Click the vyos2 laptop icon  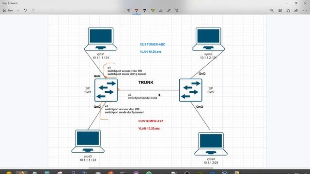(x=208, y=39)
